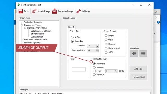Open Behavior/Signalling tree item
This screenshot has width=167, height=94.
[x=32, y=43]
